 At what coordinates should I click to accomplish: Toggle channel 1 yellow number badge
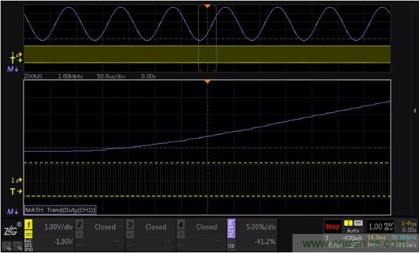click(x=28, y=225)
